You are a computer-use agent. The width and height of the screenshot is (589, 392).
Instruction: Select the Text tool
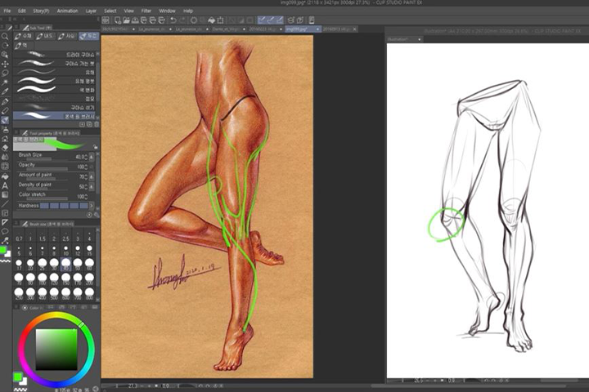click(5, 185)
